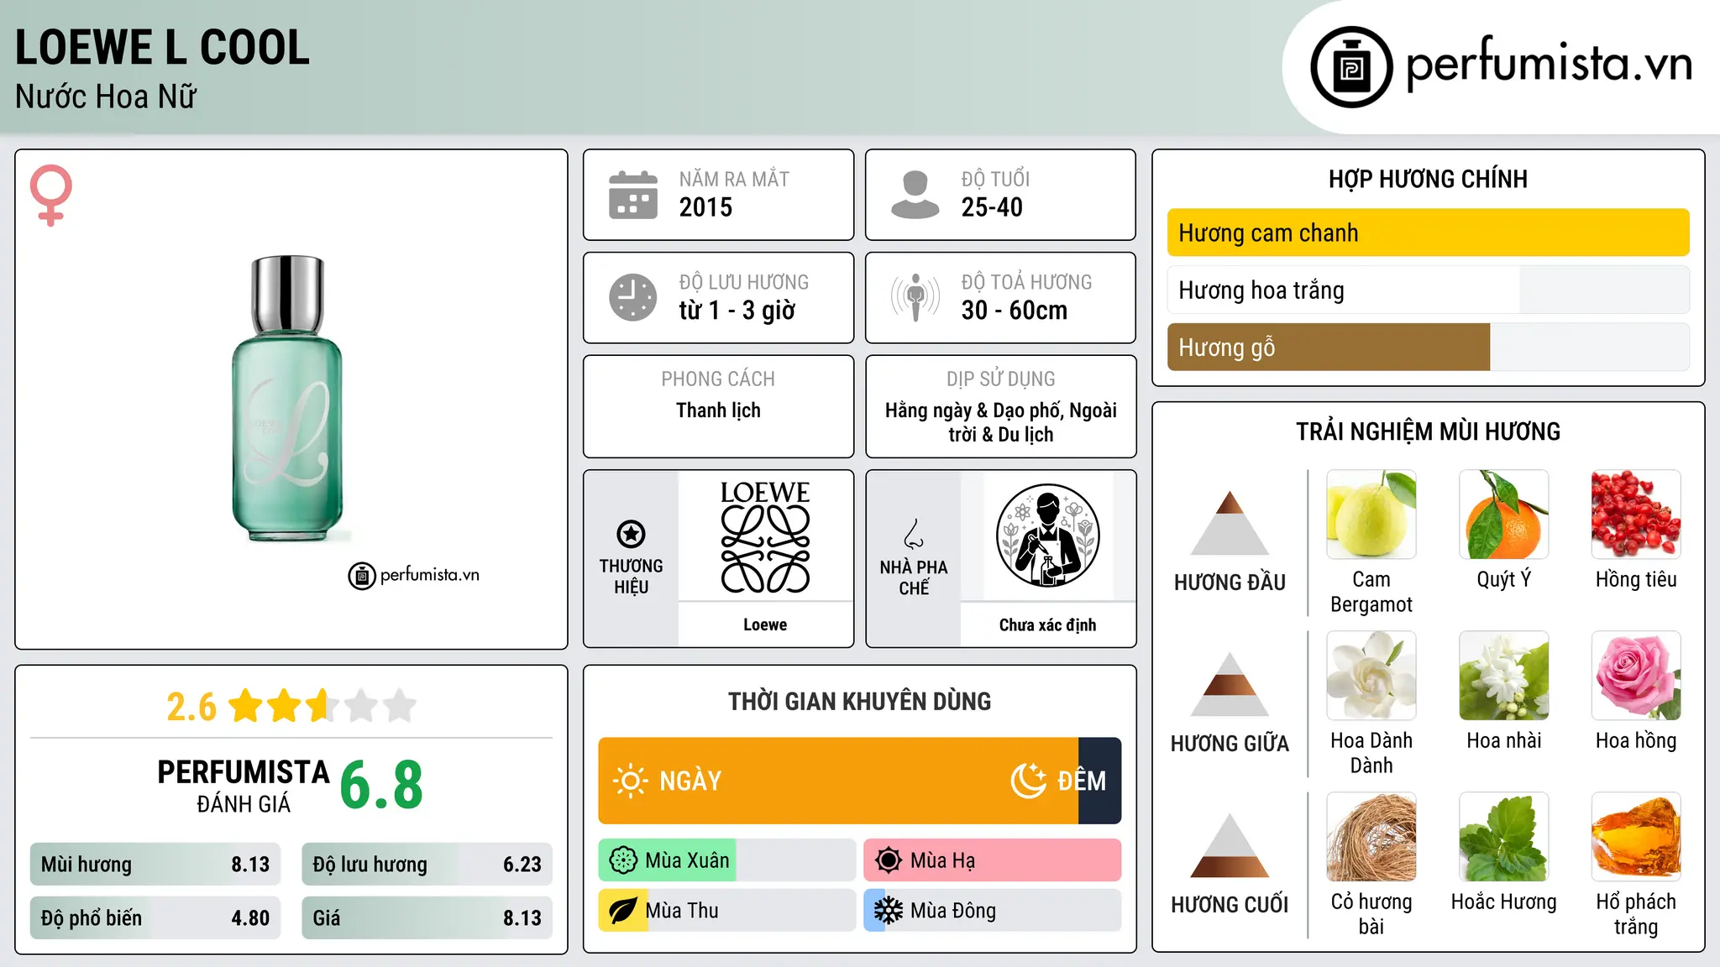Open the Hoa nhài note image
Image resolution: width=1720 pixels, height=967 pixels.
coord(1504,676)
